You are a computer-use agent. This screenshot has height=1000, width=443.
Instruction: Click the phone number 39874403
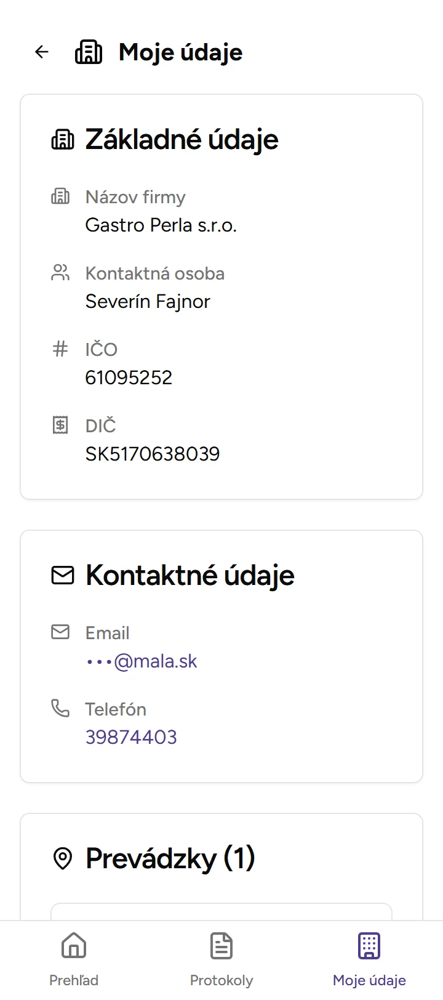point(131,736)
